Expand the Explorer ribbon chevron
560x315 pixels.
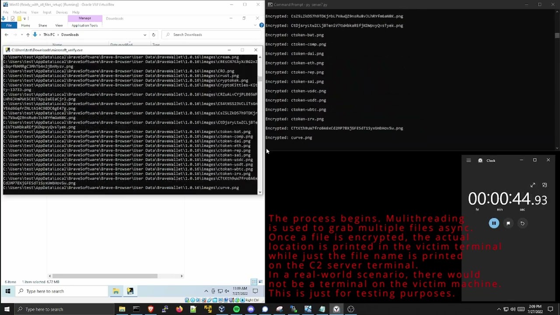[x=256, y=25]
